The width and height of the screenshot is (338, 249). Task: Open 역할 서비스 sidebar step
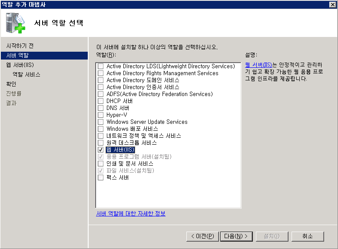click(27, 74)
